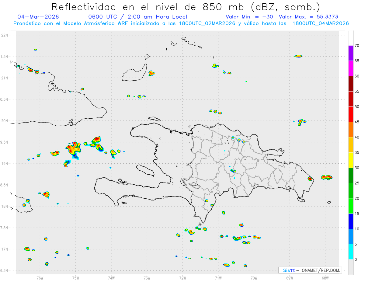This screenshot has height=282, width=365.
Task: Click the 'SisTT - ONAMET/REP.DOM.' credit box
Action: click(310, 270)
